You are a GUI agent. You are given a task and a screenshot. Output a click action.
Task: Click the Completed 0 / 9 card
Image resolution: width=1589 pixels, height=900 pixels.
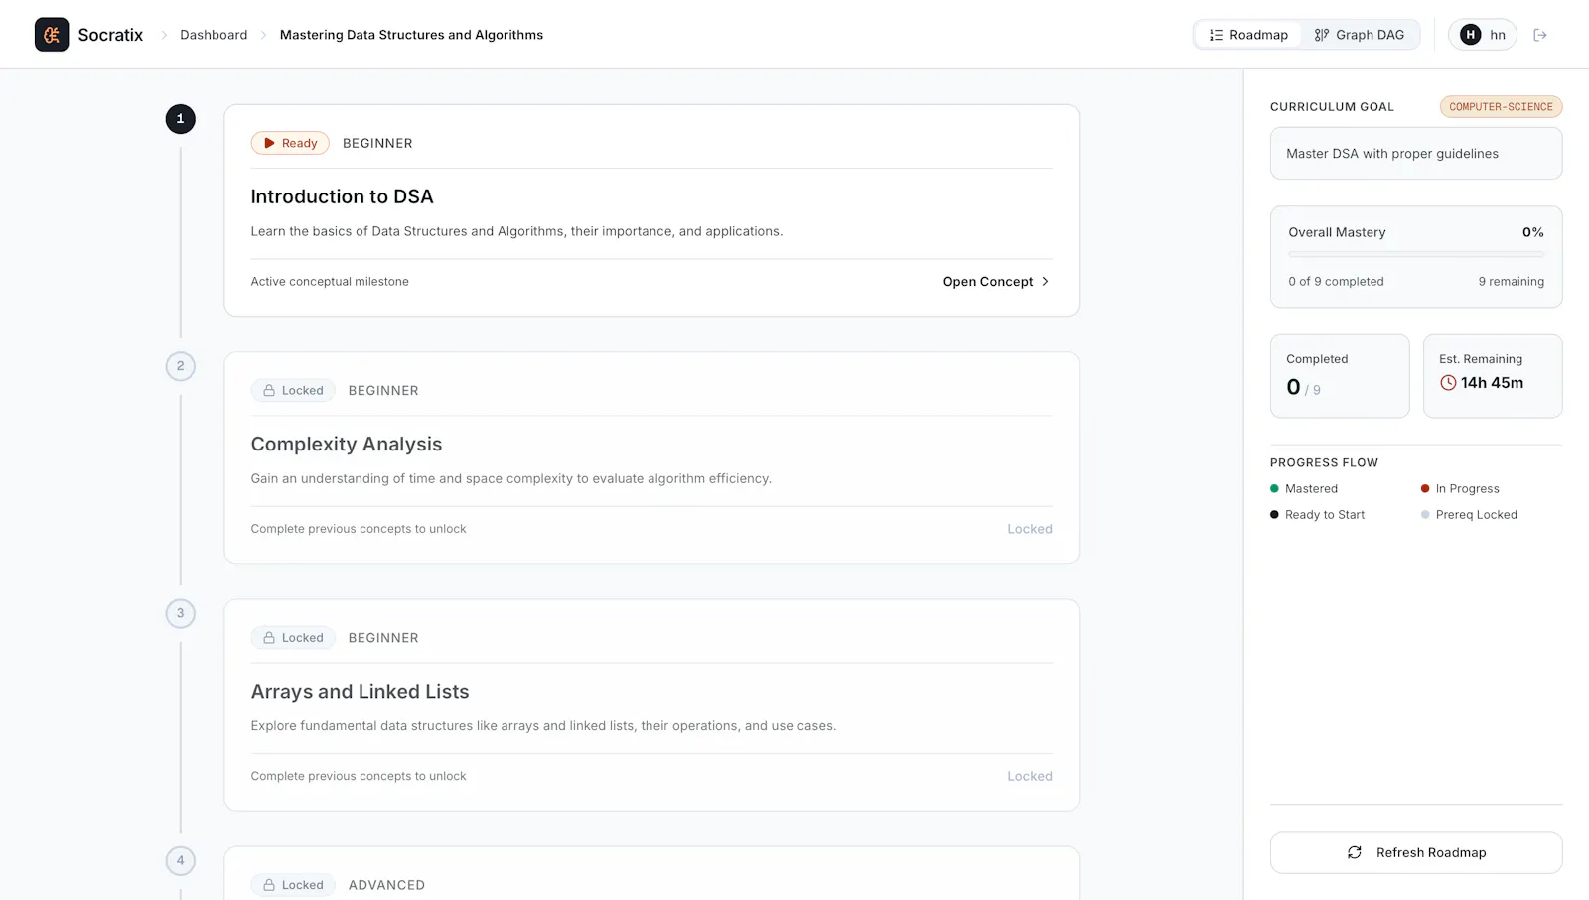pyautogui.click(x=1340, y=376)
